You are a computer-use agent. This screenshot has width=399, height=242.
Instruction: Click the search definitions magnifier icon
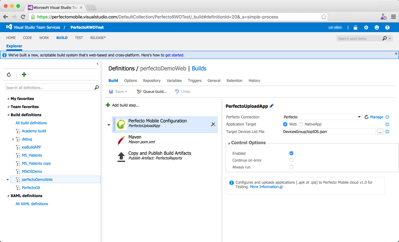coord(97,88)
